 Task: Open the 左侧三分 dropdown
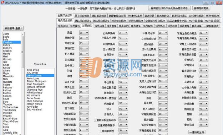pyautogui.click(x=123, y=55)
